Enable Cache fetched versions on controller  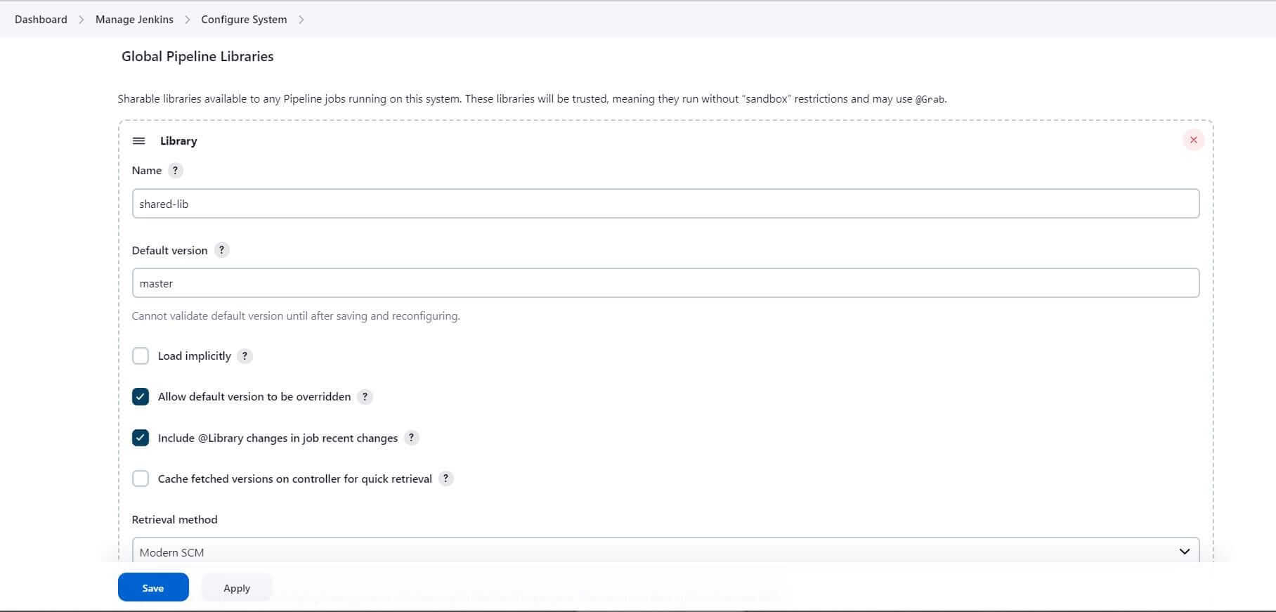tap(141, 478)
